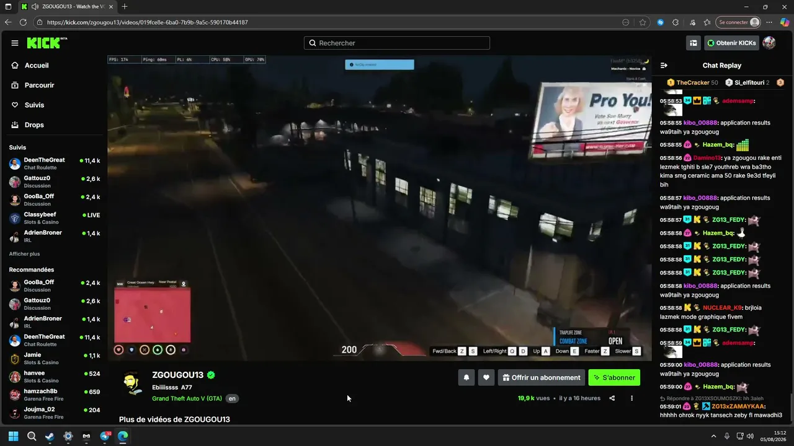Click the S'abonner button
This screenshot has height=446, width=794.
(x=614, y=377)
